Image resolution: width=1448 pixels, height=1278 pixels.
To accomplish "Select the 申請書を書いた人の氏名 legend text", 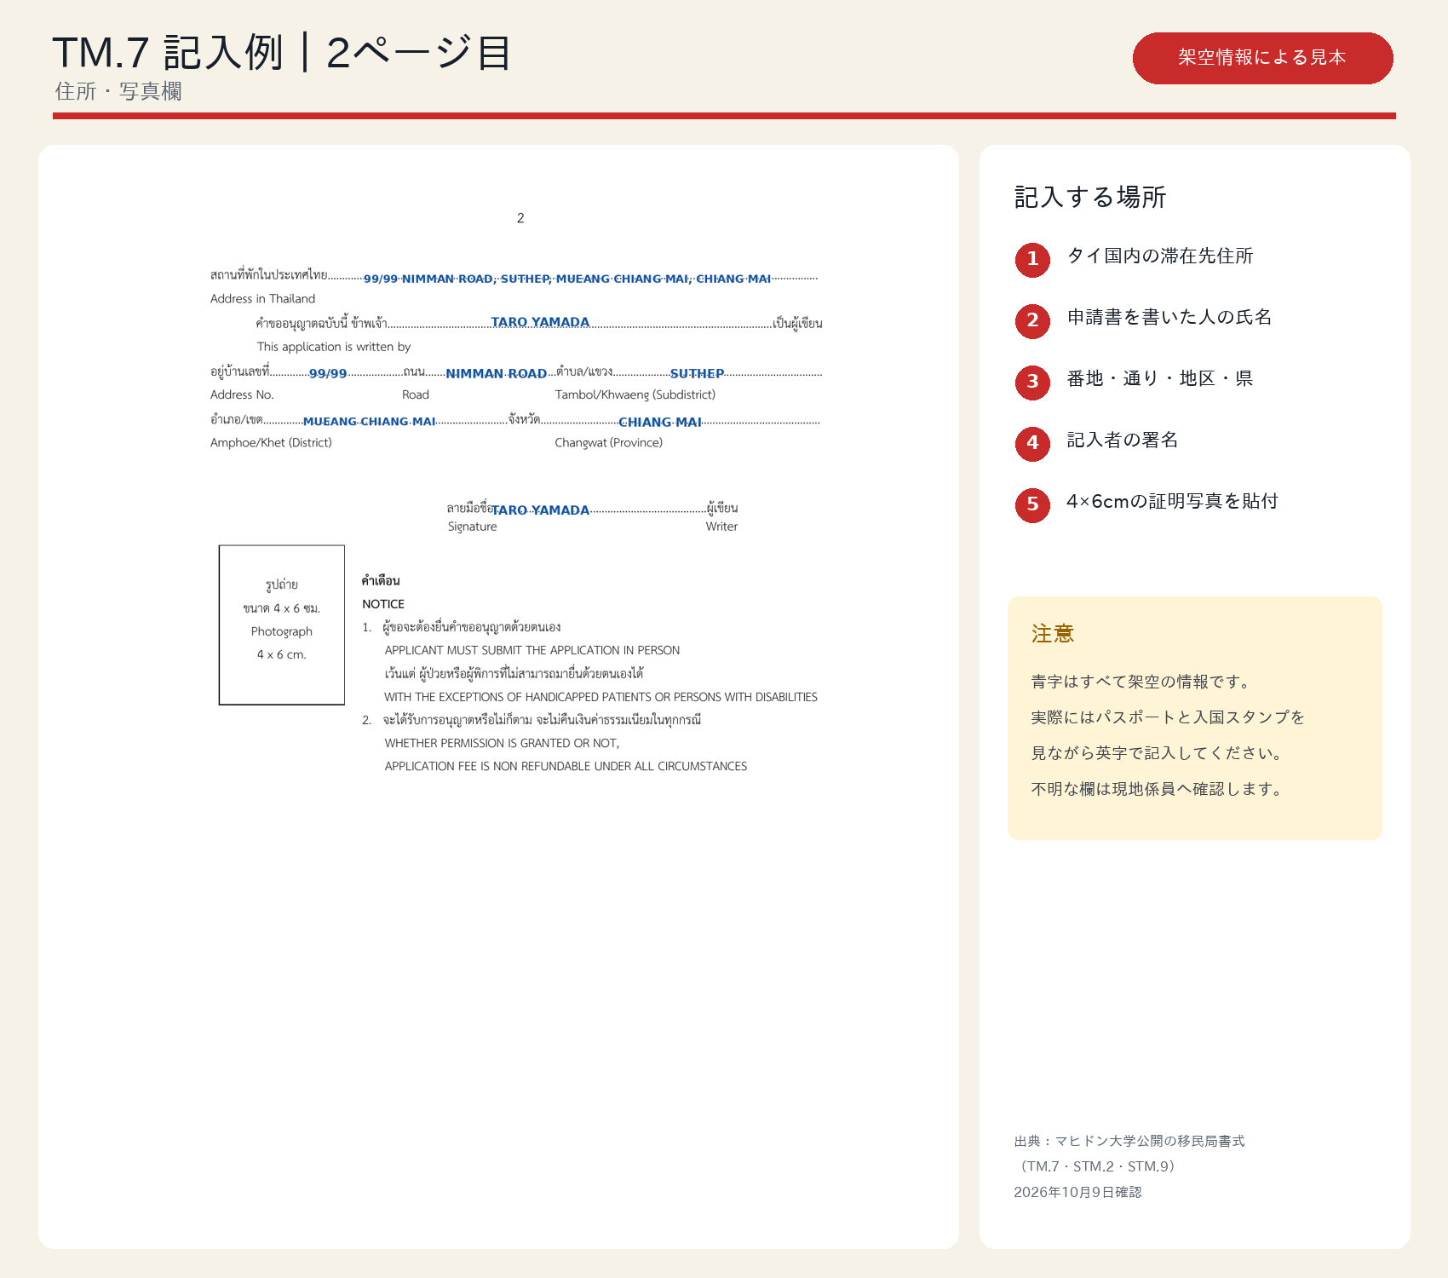I will pyautogui.click(x=1169, y=318).
